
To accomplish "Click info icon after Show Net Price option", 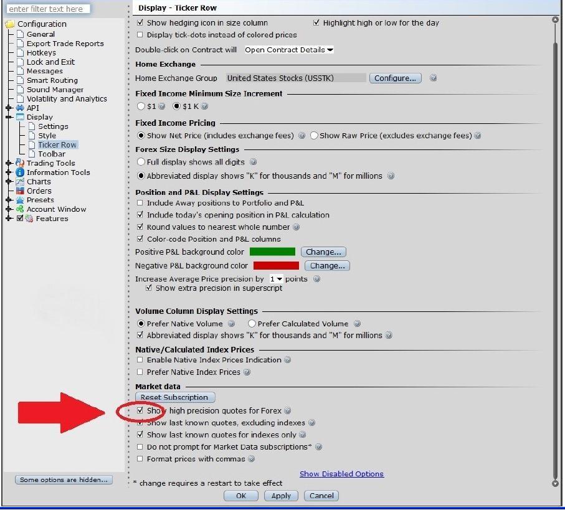I will (302, 136).
